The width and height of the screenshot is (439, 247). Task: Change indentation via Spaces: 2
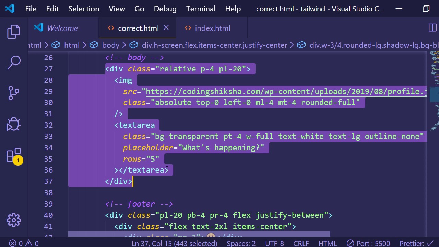[241, 243]
